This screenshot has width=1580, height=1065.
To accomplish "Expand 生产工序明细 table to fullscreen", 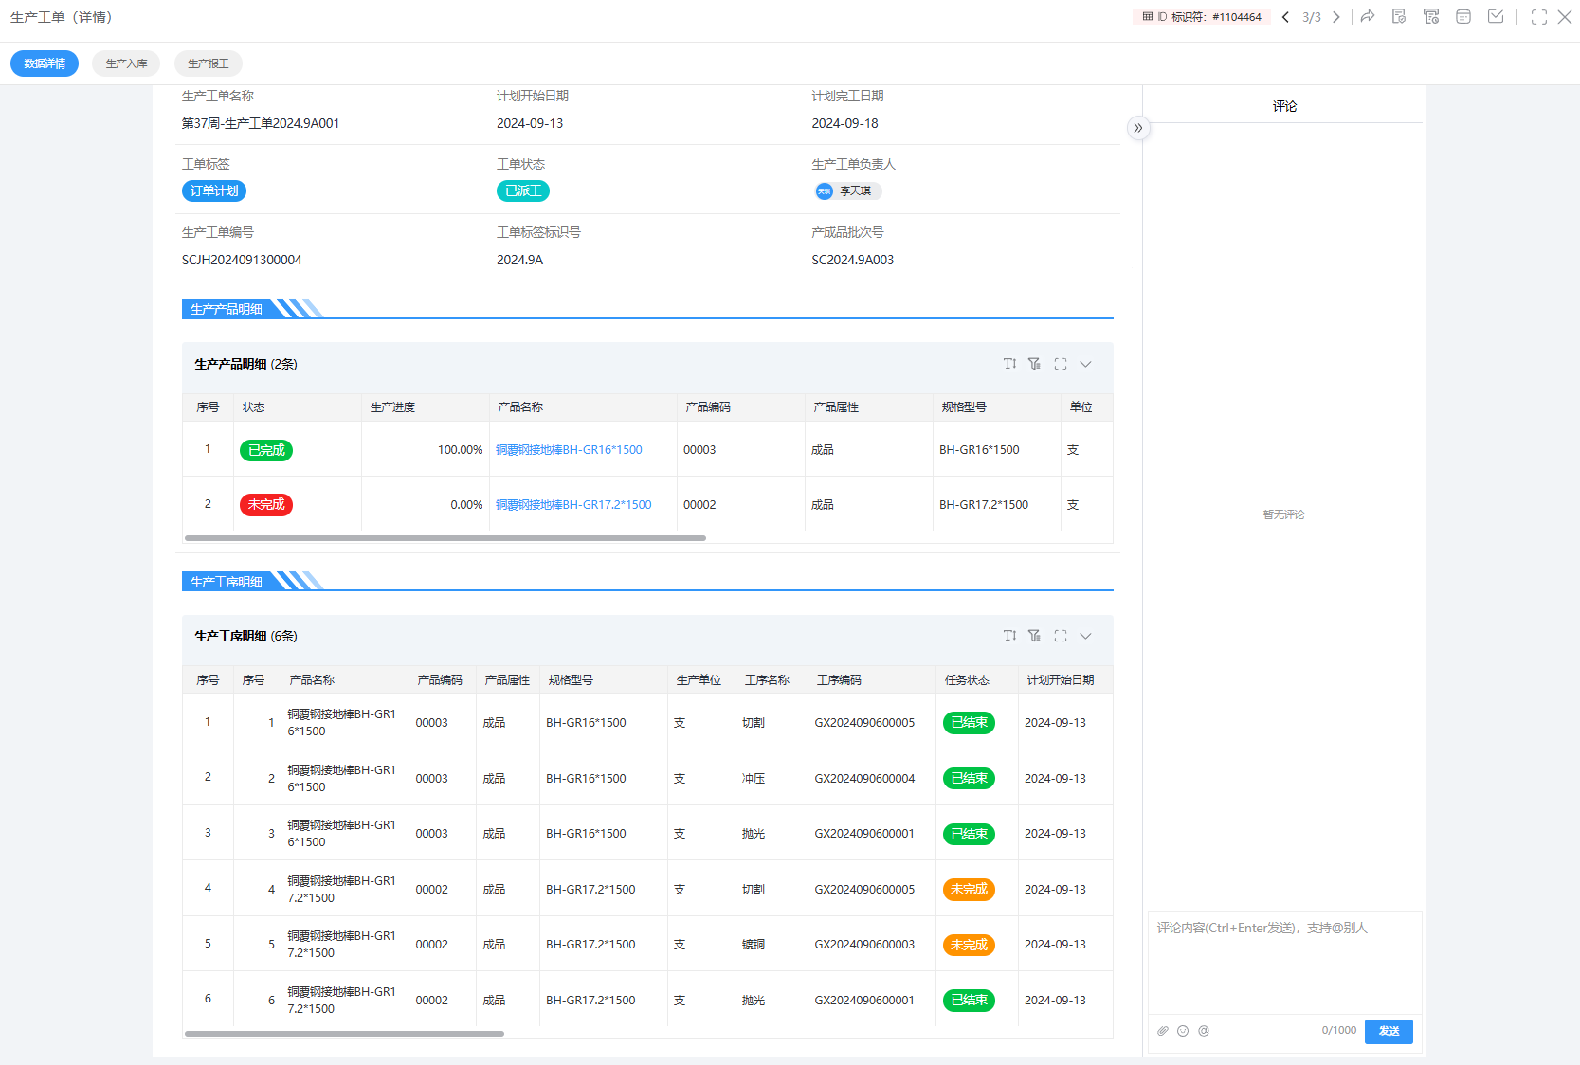I will coord(1061,636).
